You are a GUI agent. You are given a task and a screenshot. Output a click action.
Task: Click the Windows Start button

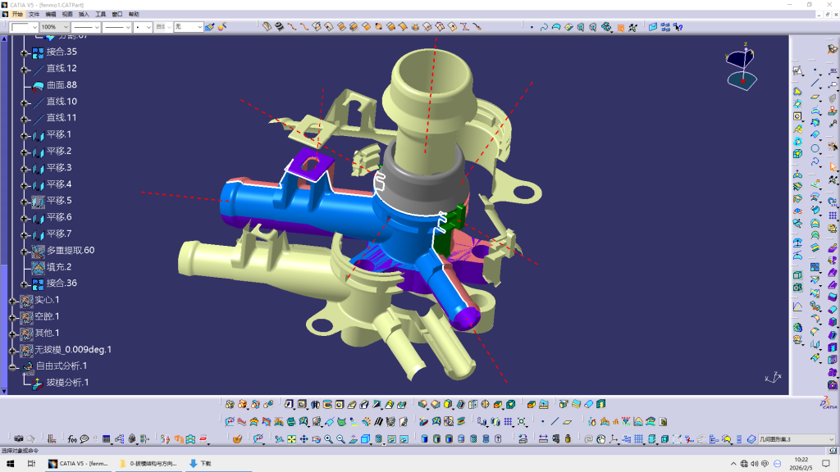(x=10, y=463)
